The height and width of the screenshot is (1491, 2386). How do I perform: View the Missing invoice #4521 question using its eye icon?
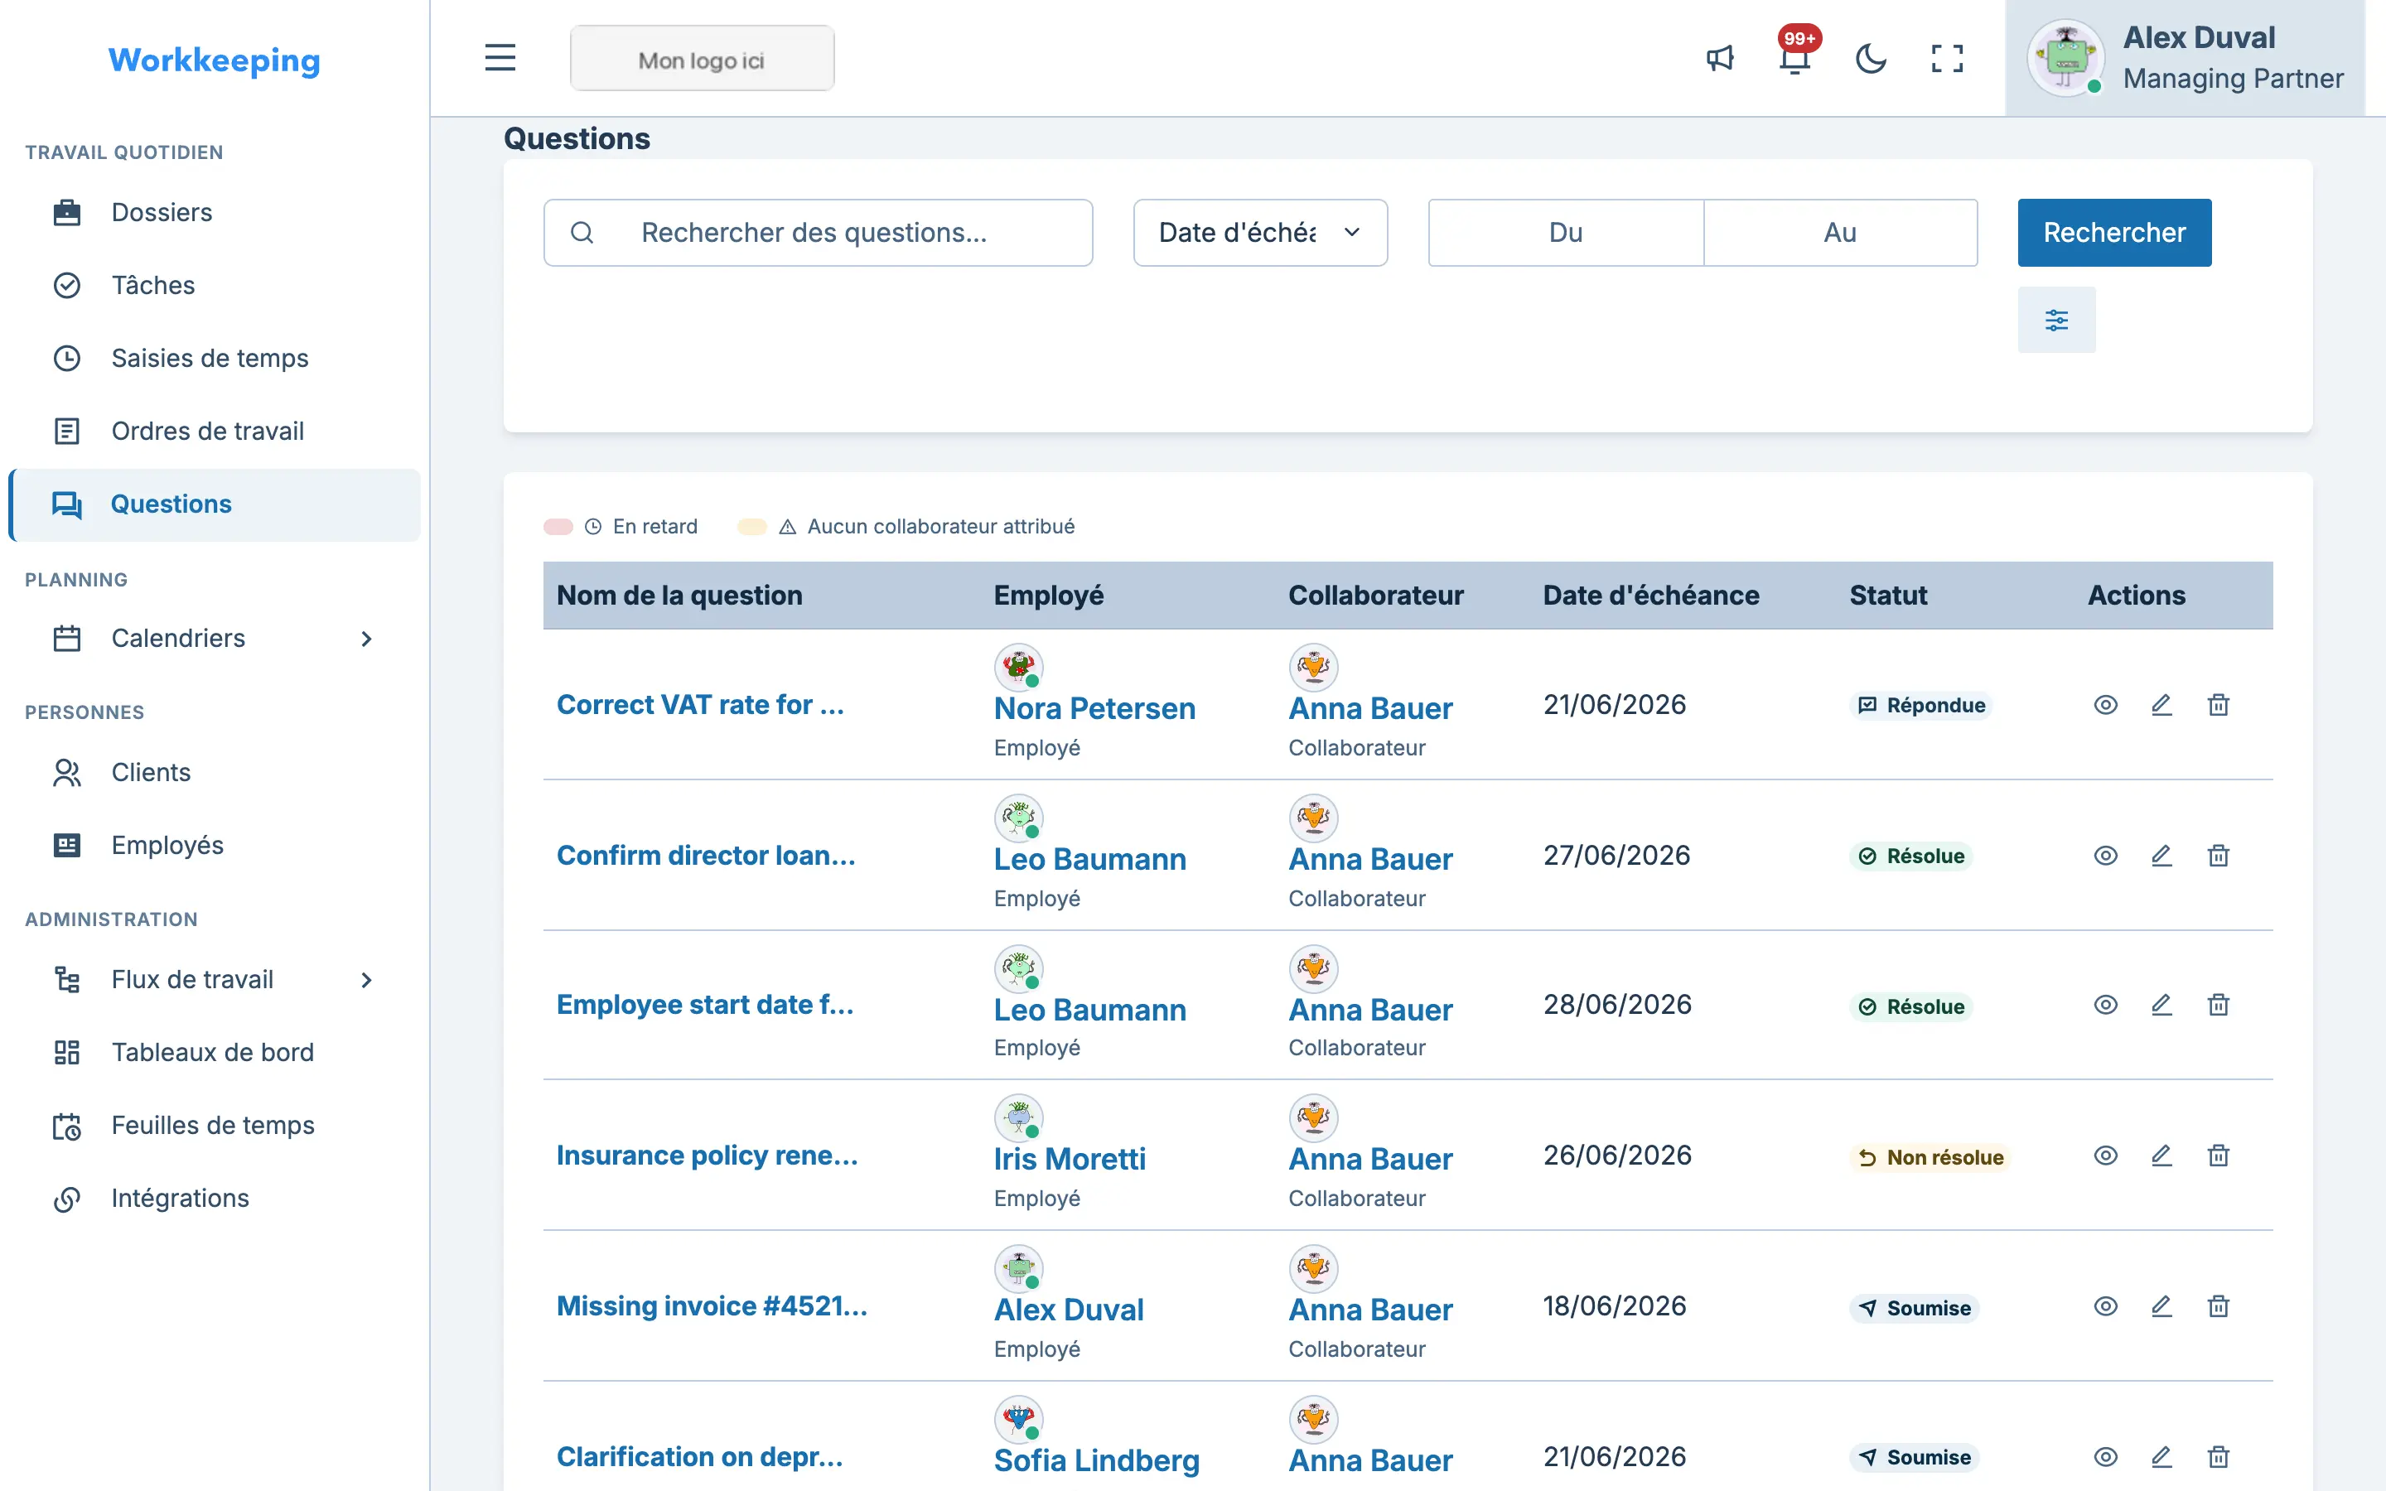click(2105, 1305)
